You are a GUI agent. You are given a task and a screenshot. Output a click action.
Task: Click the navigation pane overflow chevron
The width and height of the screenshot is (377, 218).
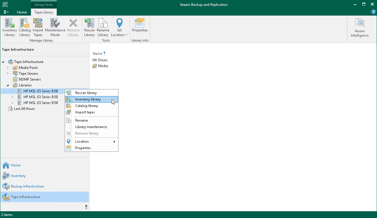[86, 207]
